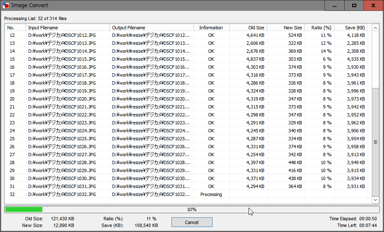Viewport: 384px width, 232px height.
Task: Click the Information column header
Action: [x=211, y=28]
